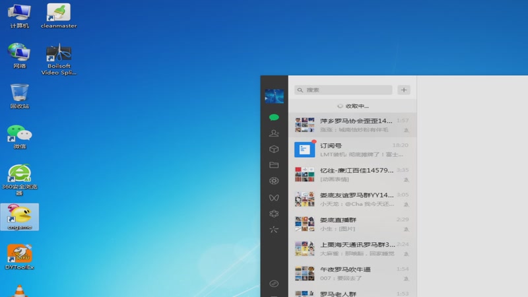Click the WeChat profile avatar picture
Image resolution: width=528 pixels, height=297 pixels.
tap(274, 96)
